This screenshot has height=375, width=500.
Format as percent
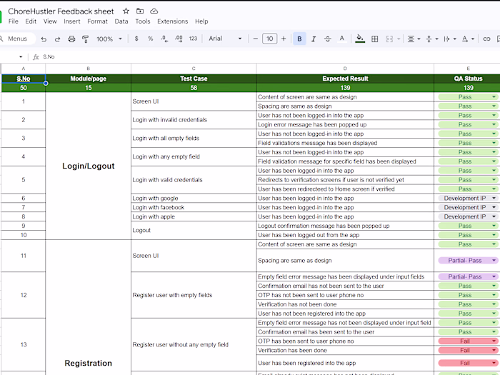click(150, 39)
